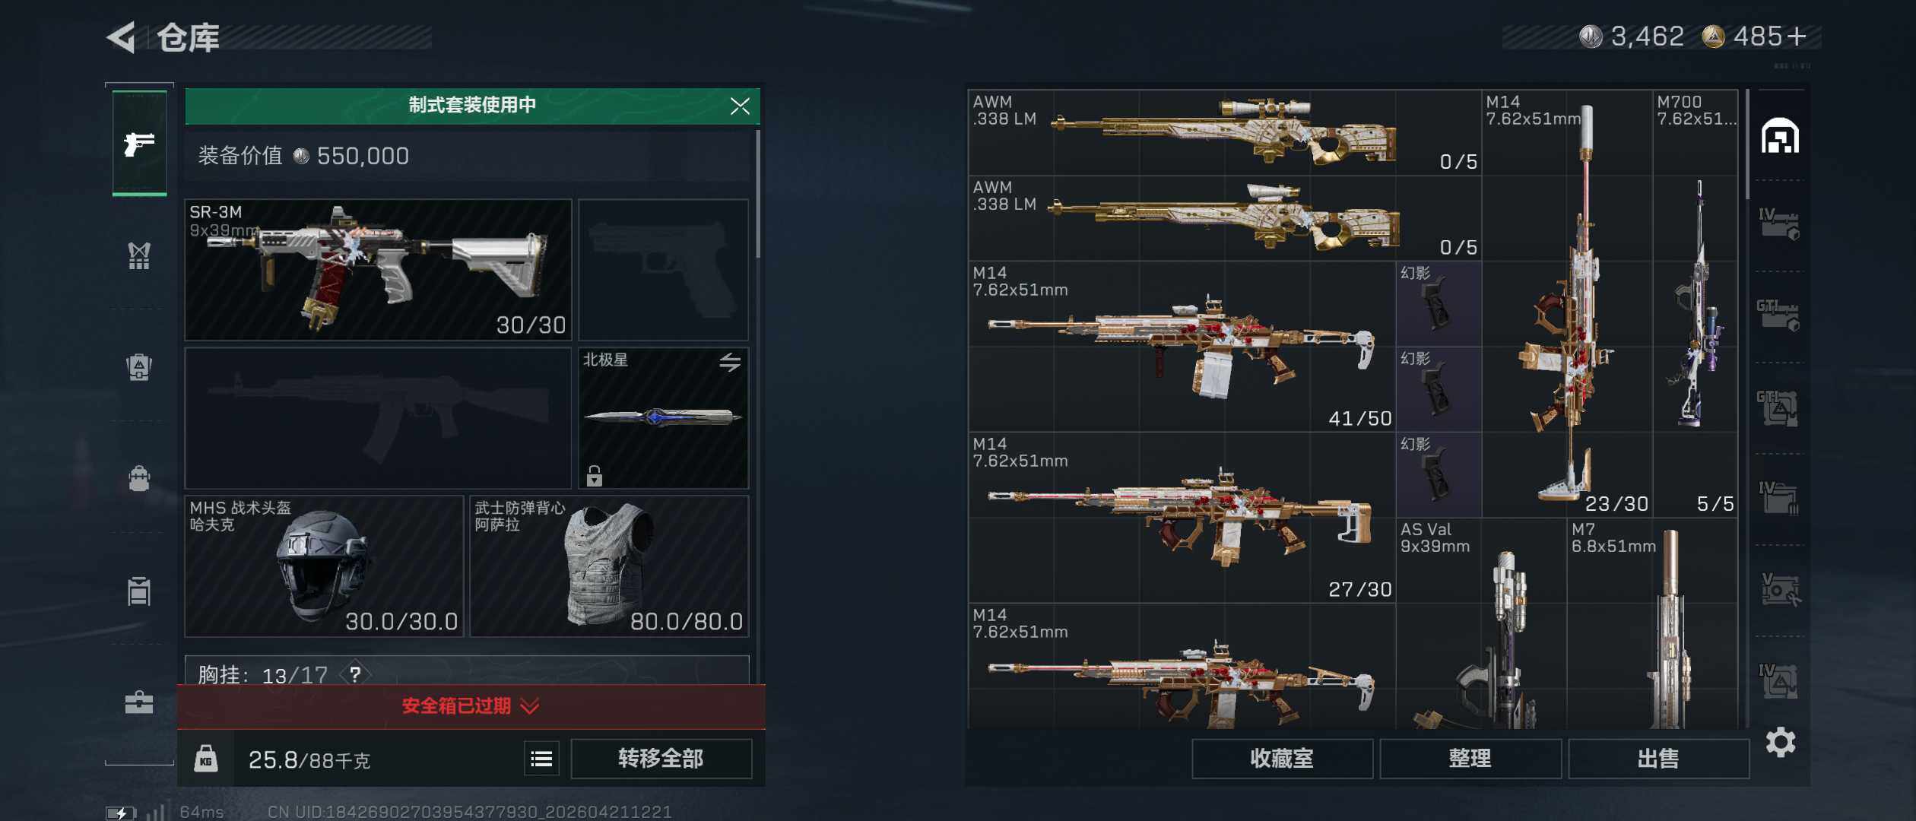Select the weapons pistol tab in sidebar

pos(139,144)
